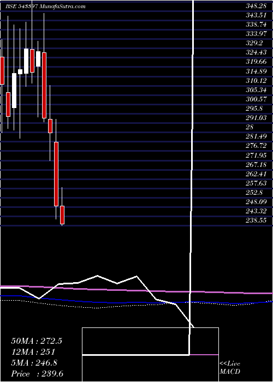Click the 281.49 price axis label
The height and width of the screenshot is (382, 273).
[x=257, y=136]
